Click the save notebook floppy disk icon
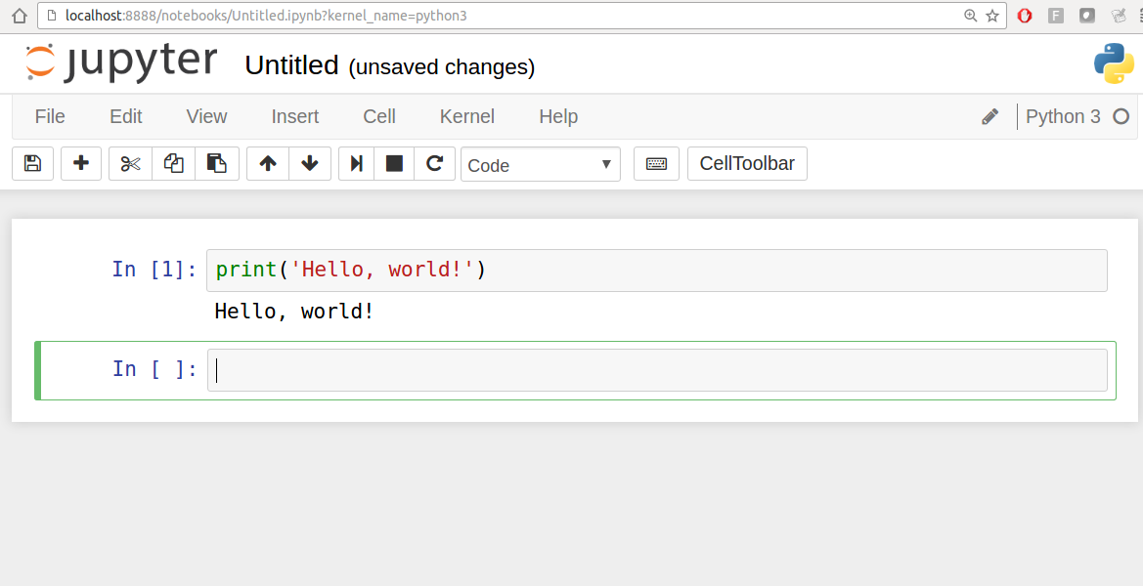Image resolution: width=1143 pixels, height=586 pixels. tap(32, 164)
